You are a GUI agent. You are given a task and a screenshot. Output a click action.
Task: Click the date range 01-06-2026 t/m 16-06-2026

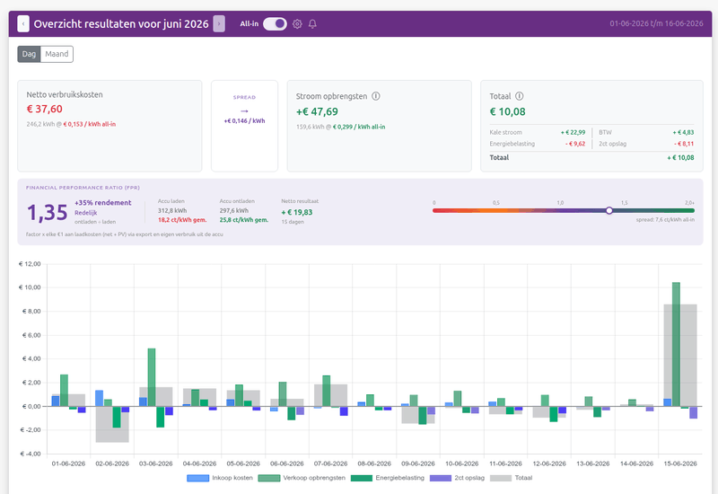[656, 23]
